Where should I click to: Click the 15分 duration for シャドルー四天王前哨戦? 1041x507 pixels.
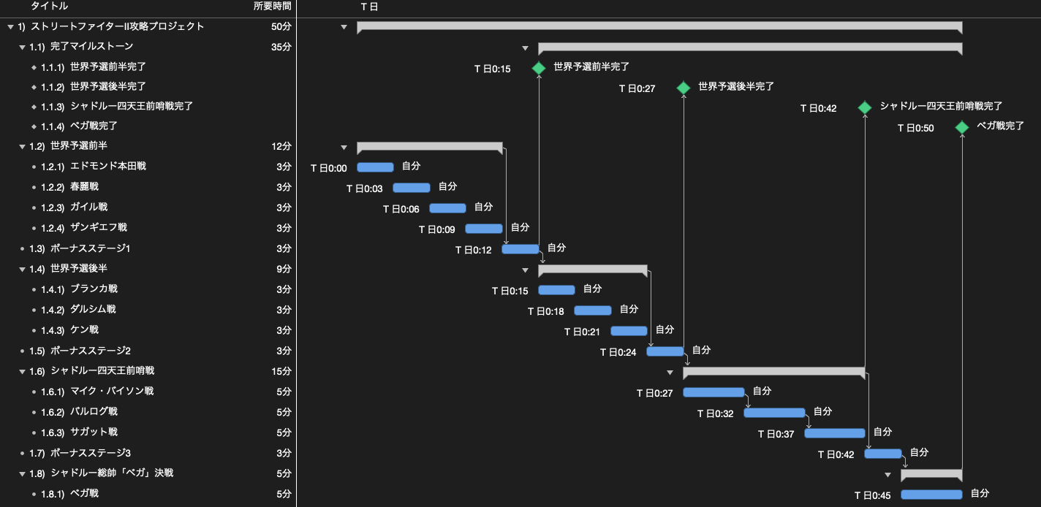[x=281, y=371]
